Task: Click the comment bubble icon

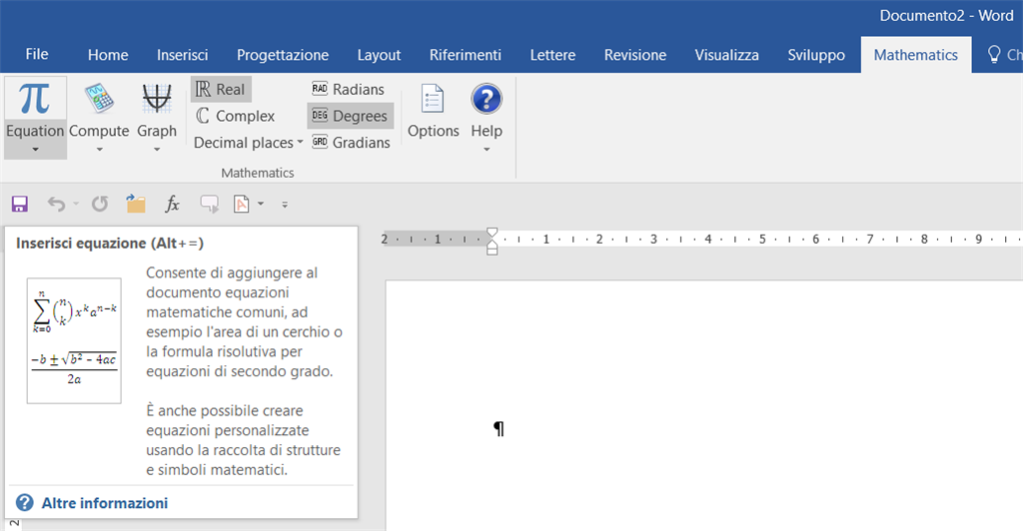Action: [x=210, y=204]
